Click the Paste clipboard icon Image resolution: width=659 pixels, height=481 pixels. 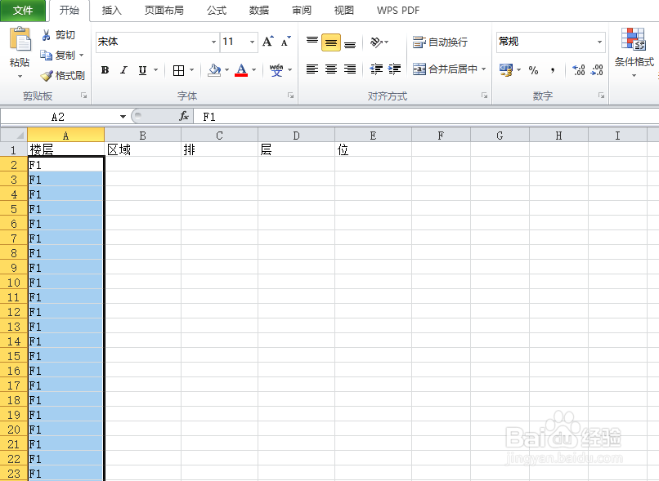tap(20, 39)
